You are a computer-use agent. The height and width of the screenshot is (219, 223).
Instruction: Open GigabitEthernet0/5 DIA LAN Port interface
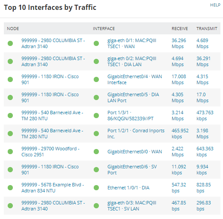[x=133, y=97]
